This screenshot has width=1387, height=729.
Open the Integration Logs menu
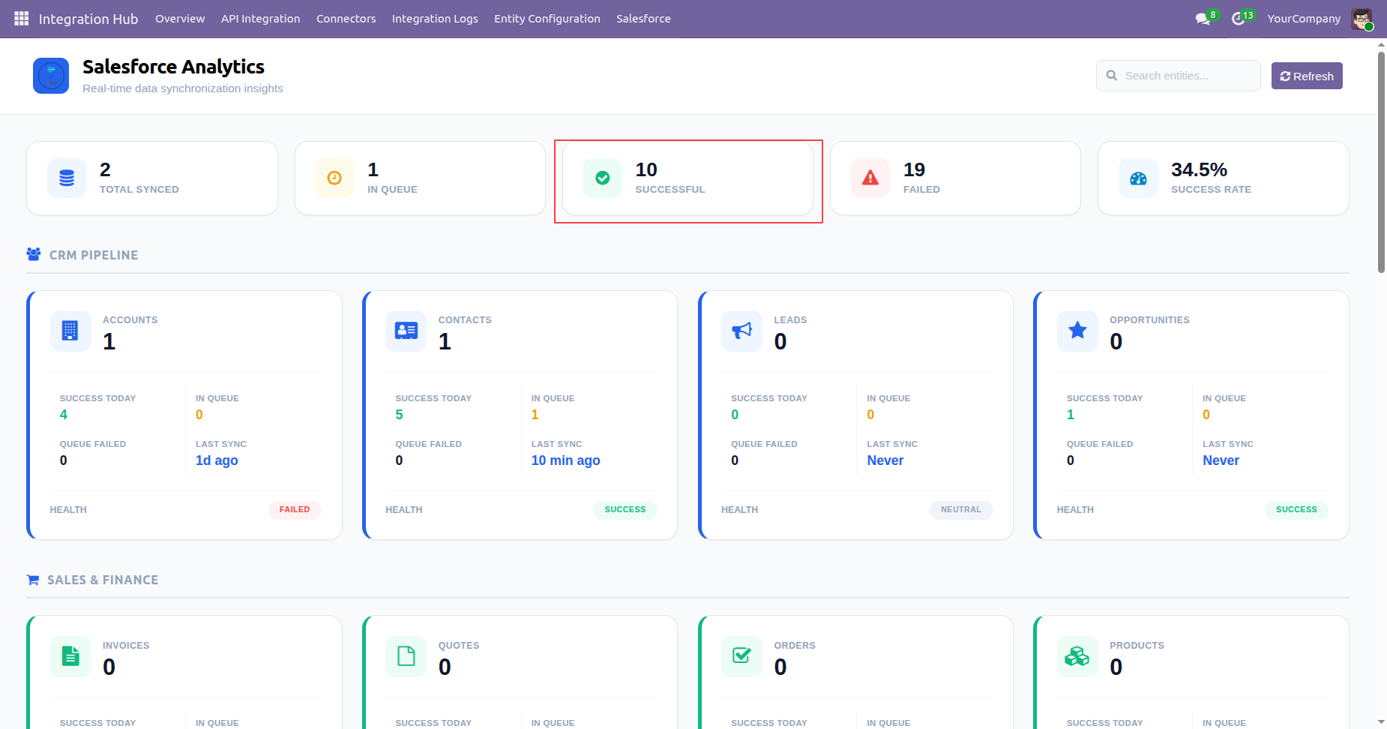point(435,19)
